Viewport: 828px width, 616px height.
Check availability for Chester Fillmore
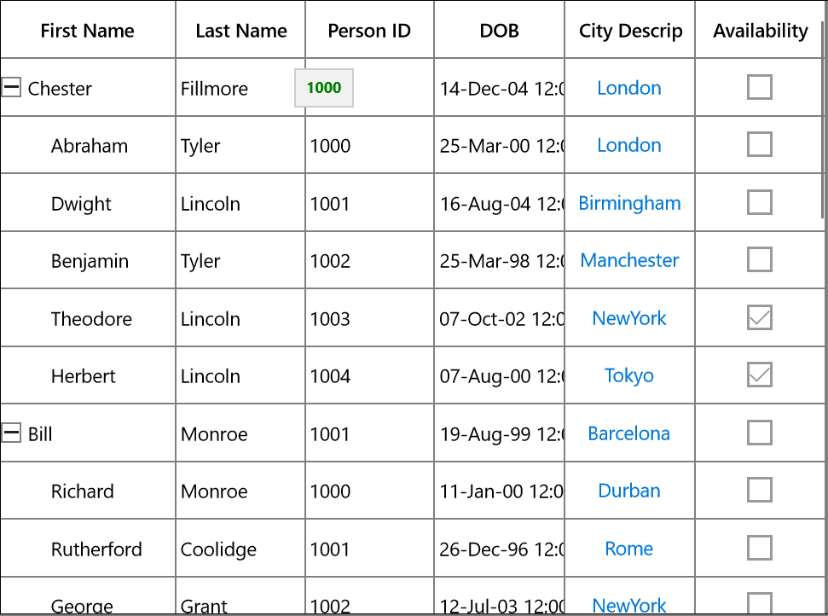pos(759,87)
